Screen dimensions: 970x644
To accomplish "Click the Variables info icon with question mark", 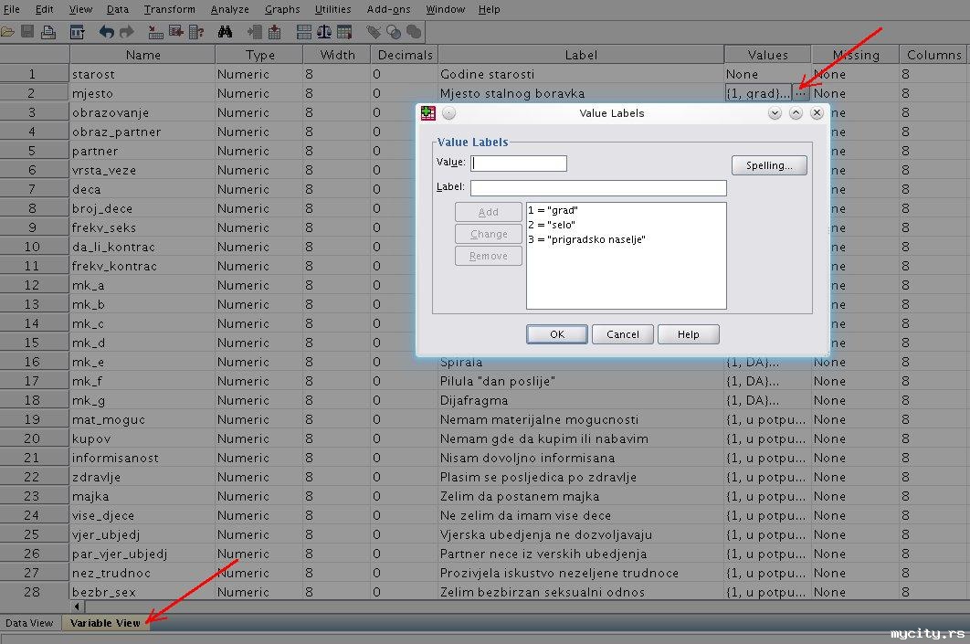I will (196, 32).
